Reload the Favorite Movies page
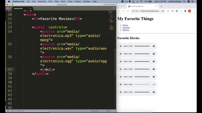The width and height of the screenshot is (202, 113). tap(128, 11)
